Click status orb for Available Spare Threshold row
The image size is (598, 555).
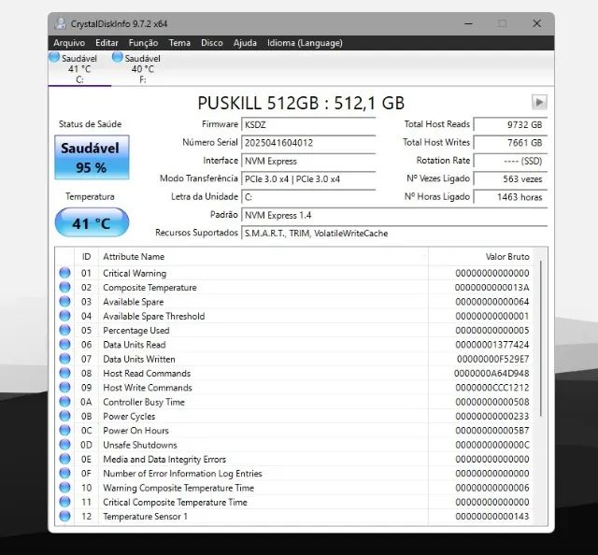point(64,316)
